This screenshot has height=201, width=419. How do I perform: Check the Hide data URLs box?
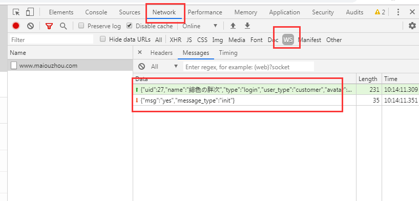[102, 39]
